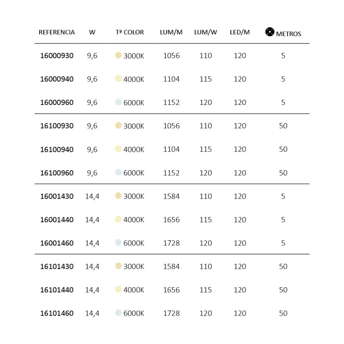Click the W column header

(x=92, y=32)
